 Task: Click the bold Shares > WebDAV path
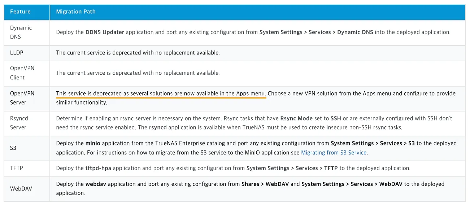point(265,184)
